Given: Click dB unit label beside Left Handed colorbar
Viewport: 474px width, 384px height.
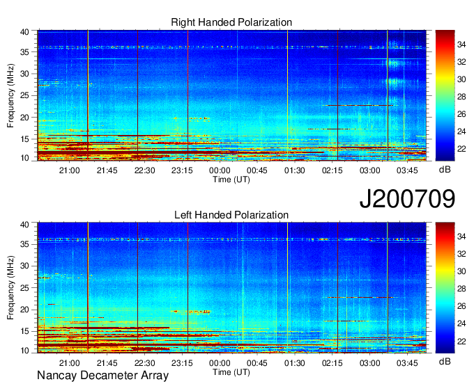Looking at the screenshot, I should pyautogui.click(x=445, y=361).
